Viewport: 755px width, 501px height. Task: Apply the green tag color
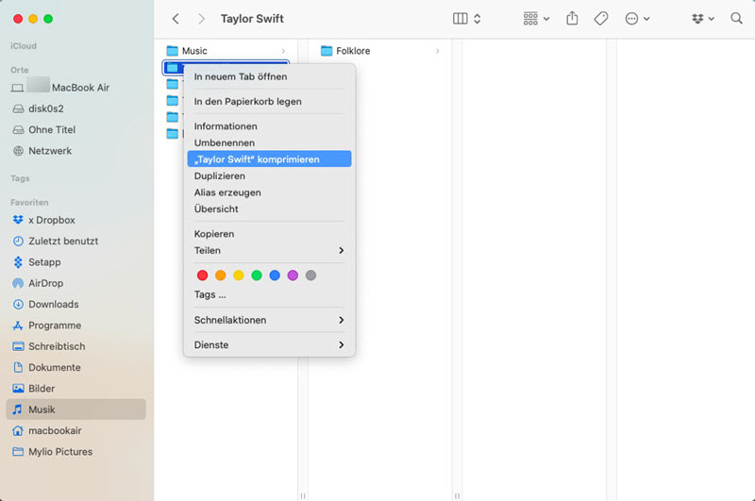point(257,276)
